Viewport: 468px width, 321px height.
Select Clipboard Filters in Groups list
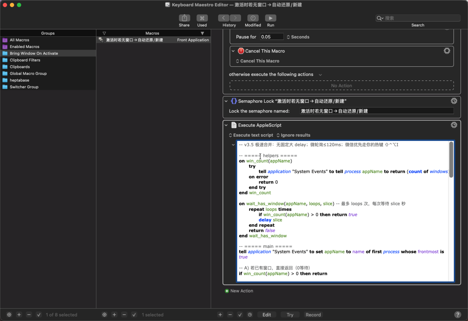[x=25, y=60]
